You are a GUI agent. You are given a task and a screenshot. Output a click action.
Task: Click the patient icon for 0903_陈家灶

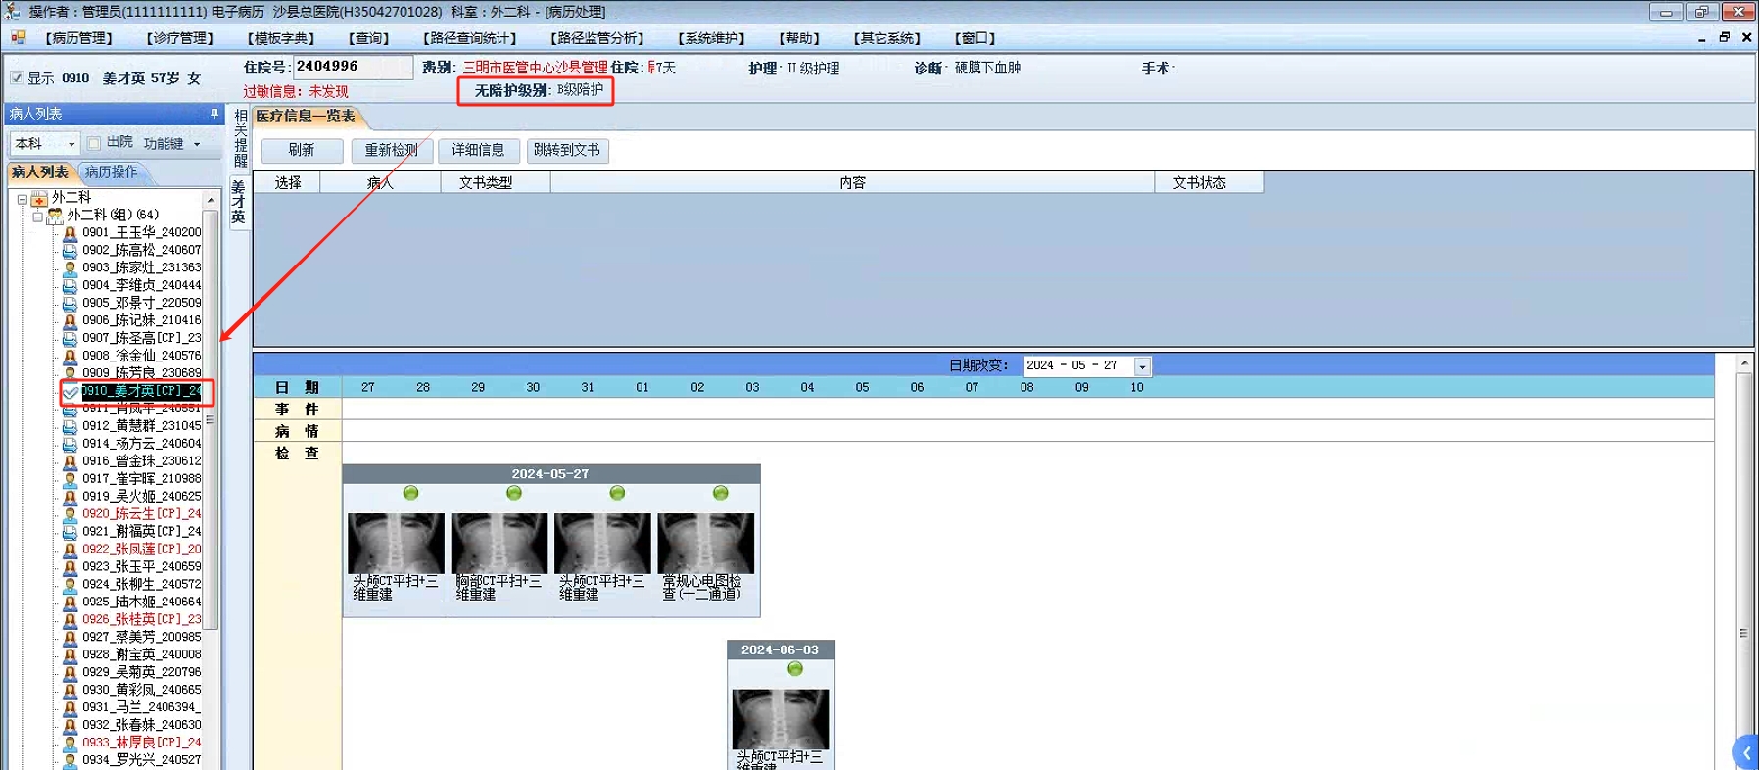point(71,267)
